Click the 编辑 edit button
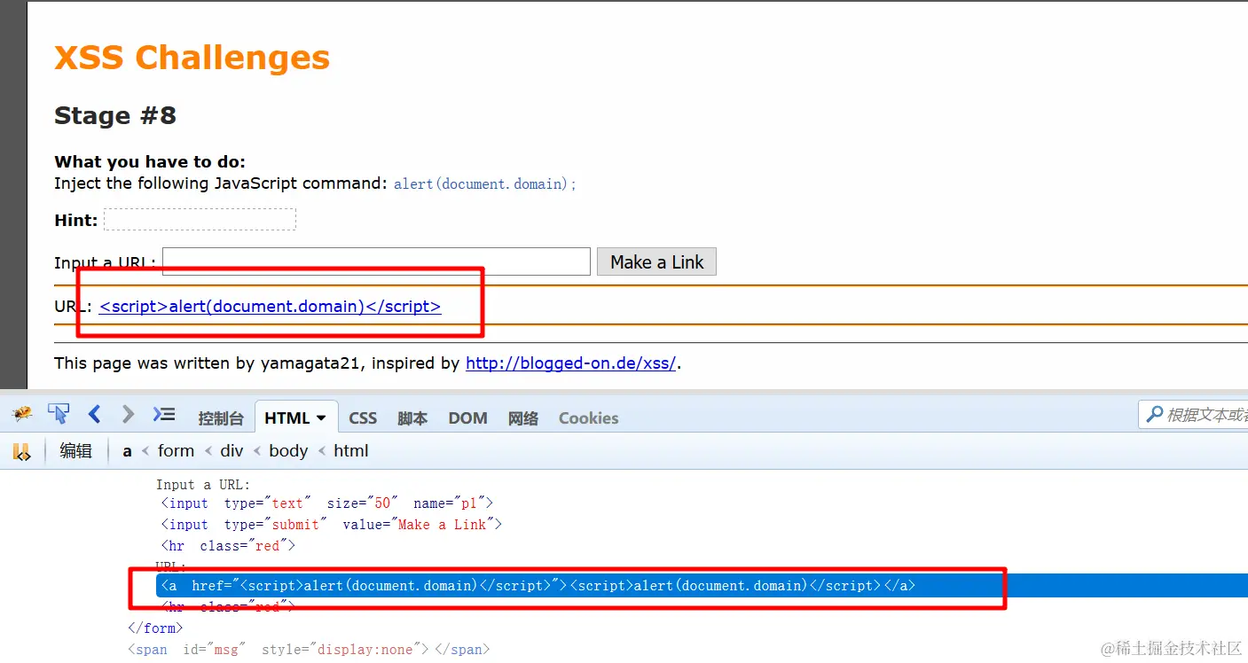The image size is (1248, 663). [x=75, y=450]
